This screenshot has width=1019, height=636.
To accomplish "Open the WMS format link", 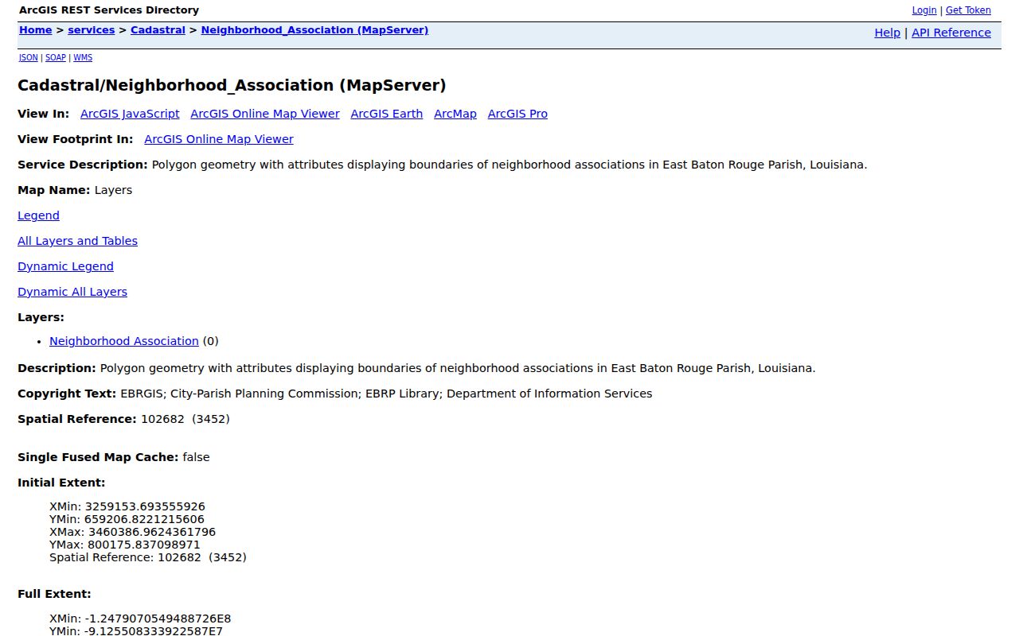I will [83, 57].
